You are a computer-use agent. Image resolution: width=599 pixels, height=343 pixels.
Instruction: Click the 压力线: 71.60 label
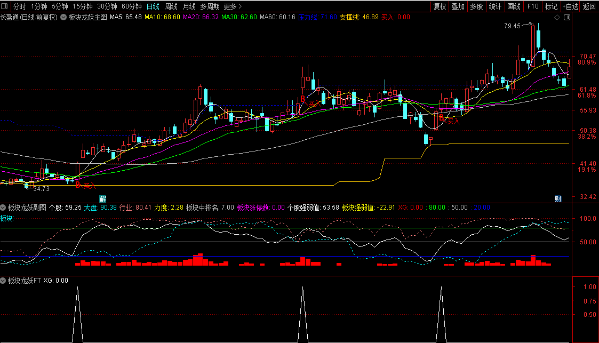pos(317,17)
